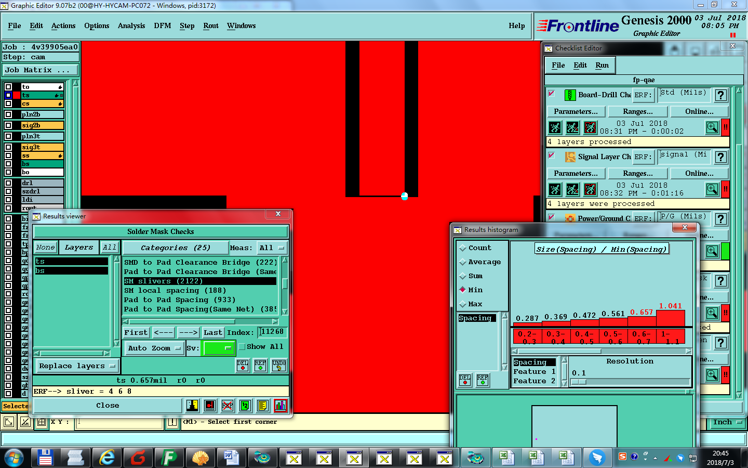Click the categories list vertical scrollbar
The image size is (748, 468).
tap(285, 285)
